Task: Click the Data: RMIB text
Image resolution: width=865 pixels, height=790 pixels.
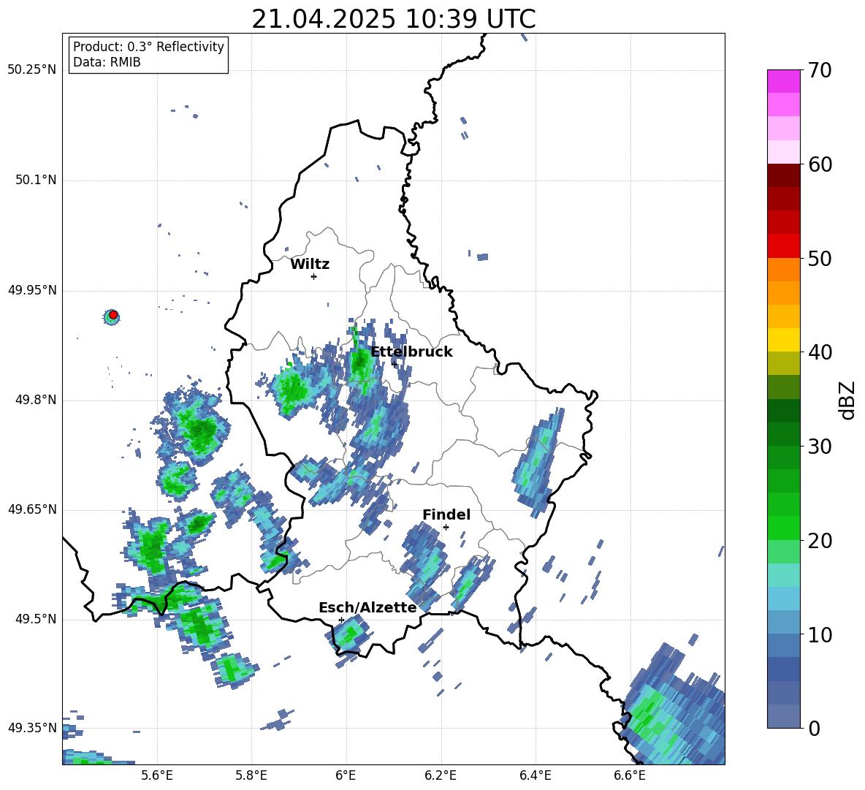Action: (x=107, y=62)
